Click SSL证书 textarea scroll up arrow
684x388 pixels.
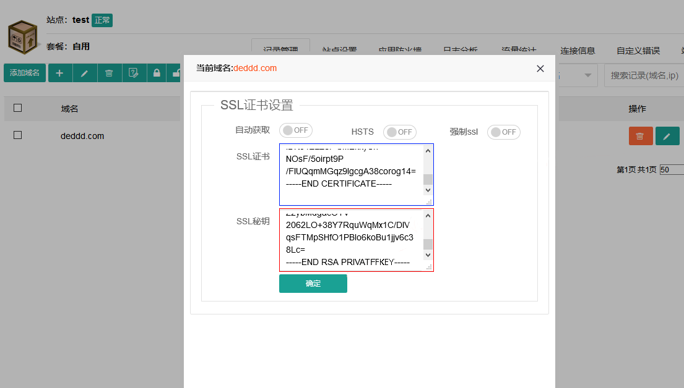coord(428,151)
